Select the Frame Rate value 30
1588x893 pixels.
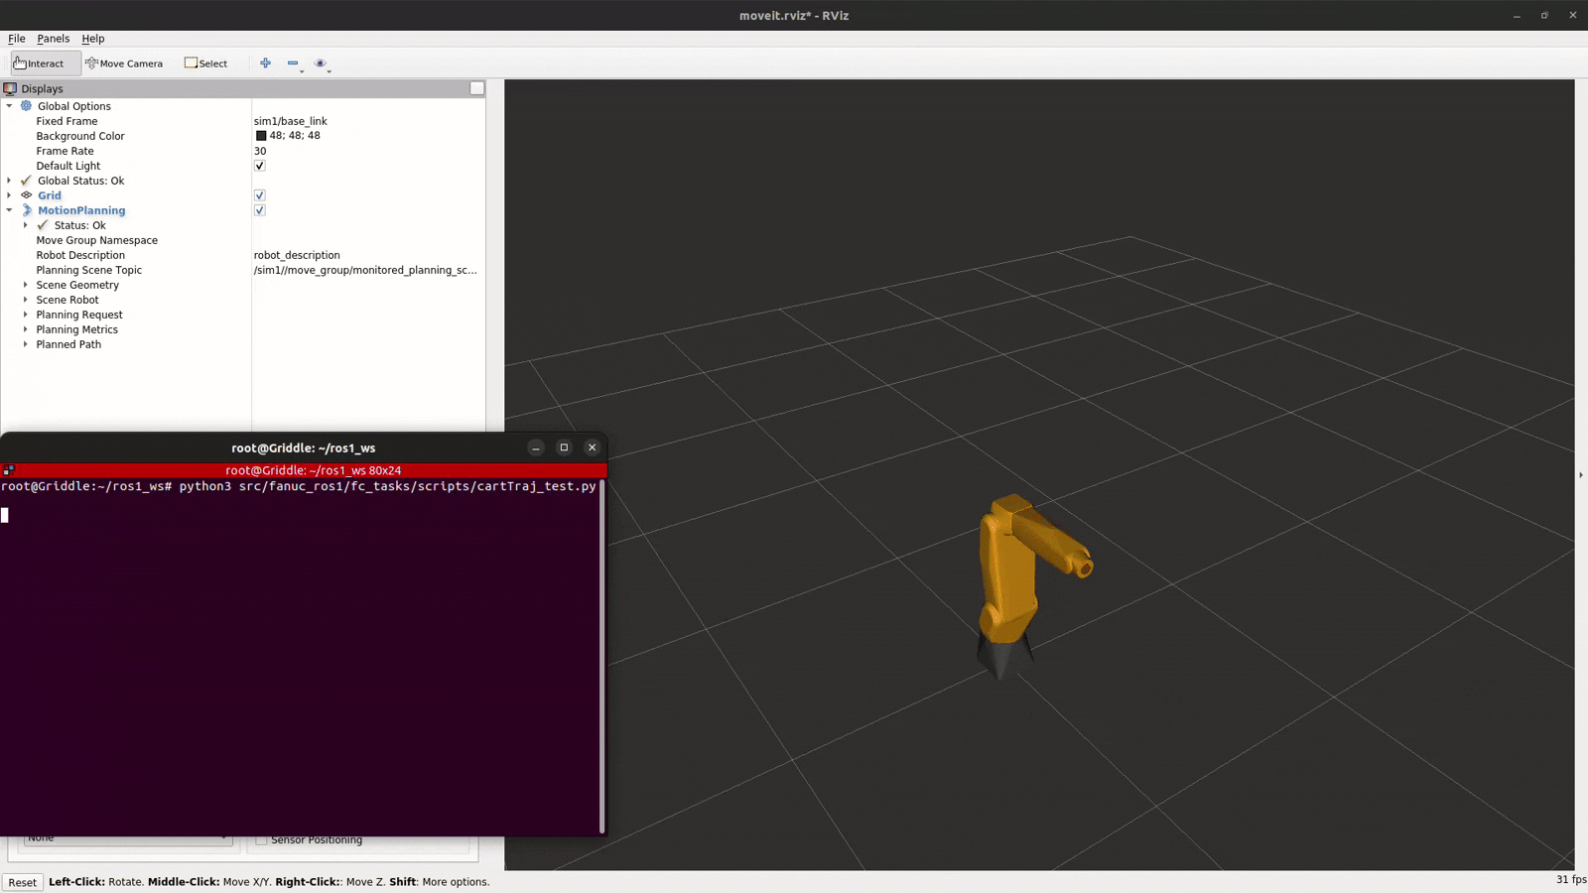point(260,151)
